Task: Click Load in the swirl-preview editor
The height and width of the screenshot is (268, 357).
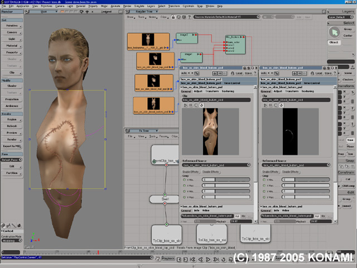Action: pyautogui.click(x=239, y=73)
